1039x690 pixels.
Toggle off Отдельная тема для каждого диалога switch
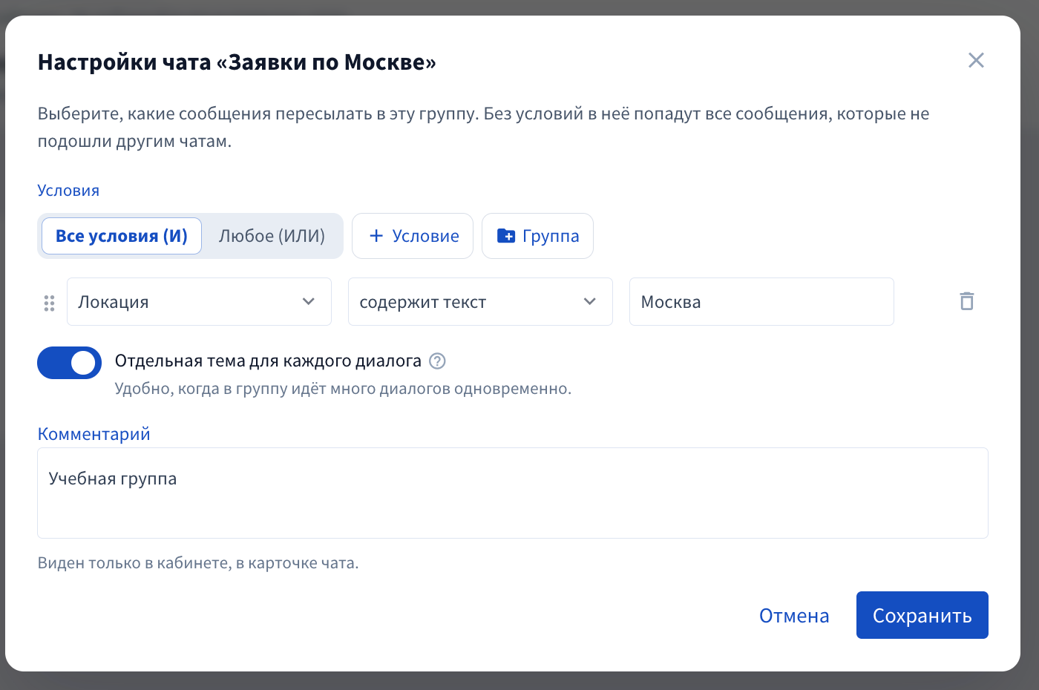pos(69,363)
